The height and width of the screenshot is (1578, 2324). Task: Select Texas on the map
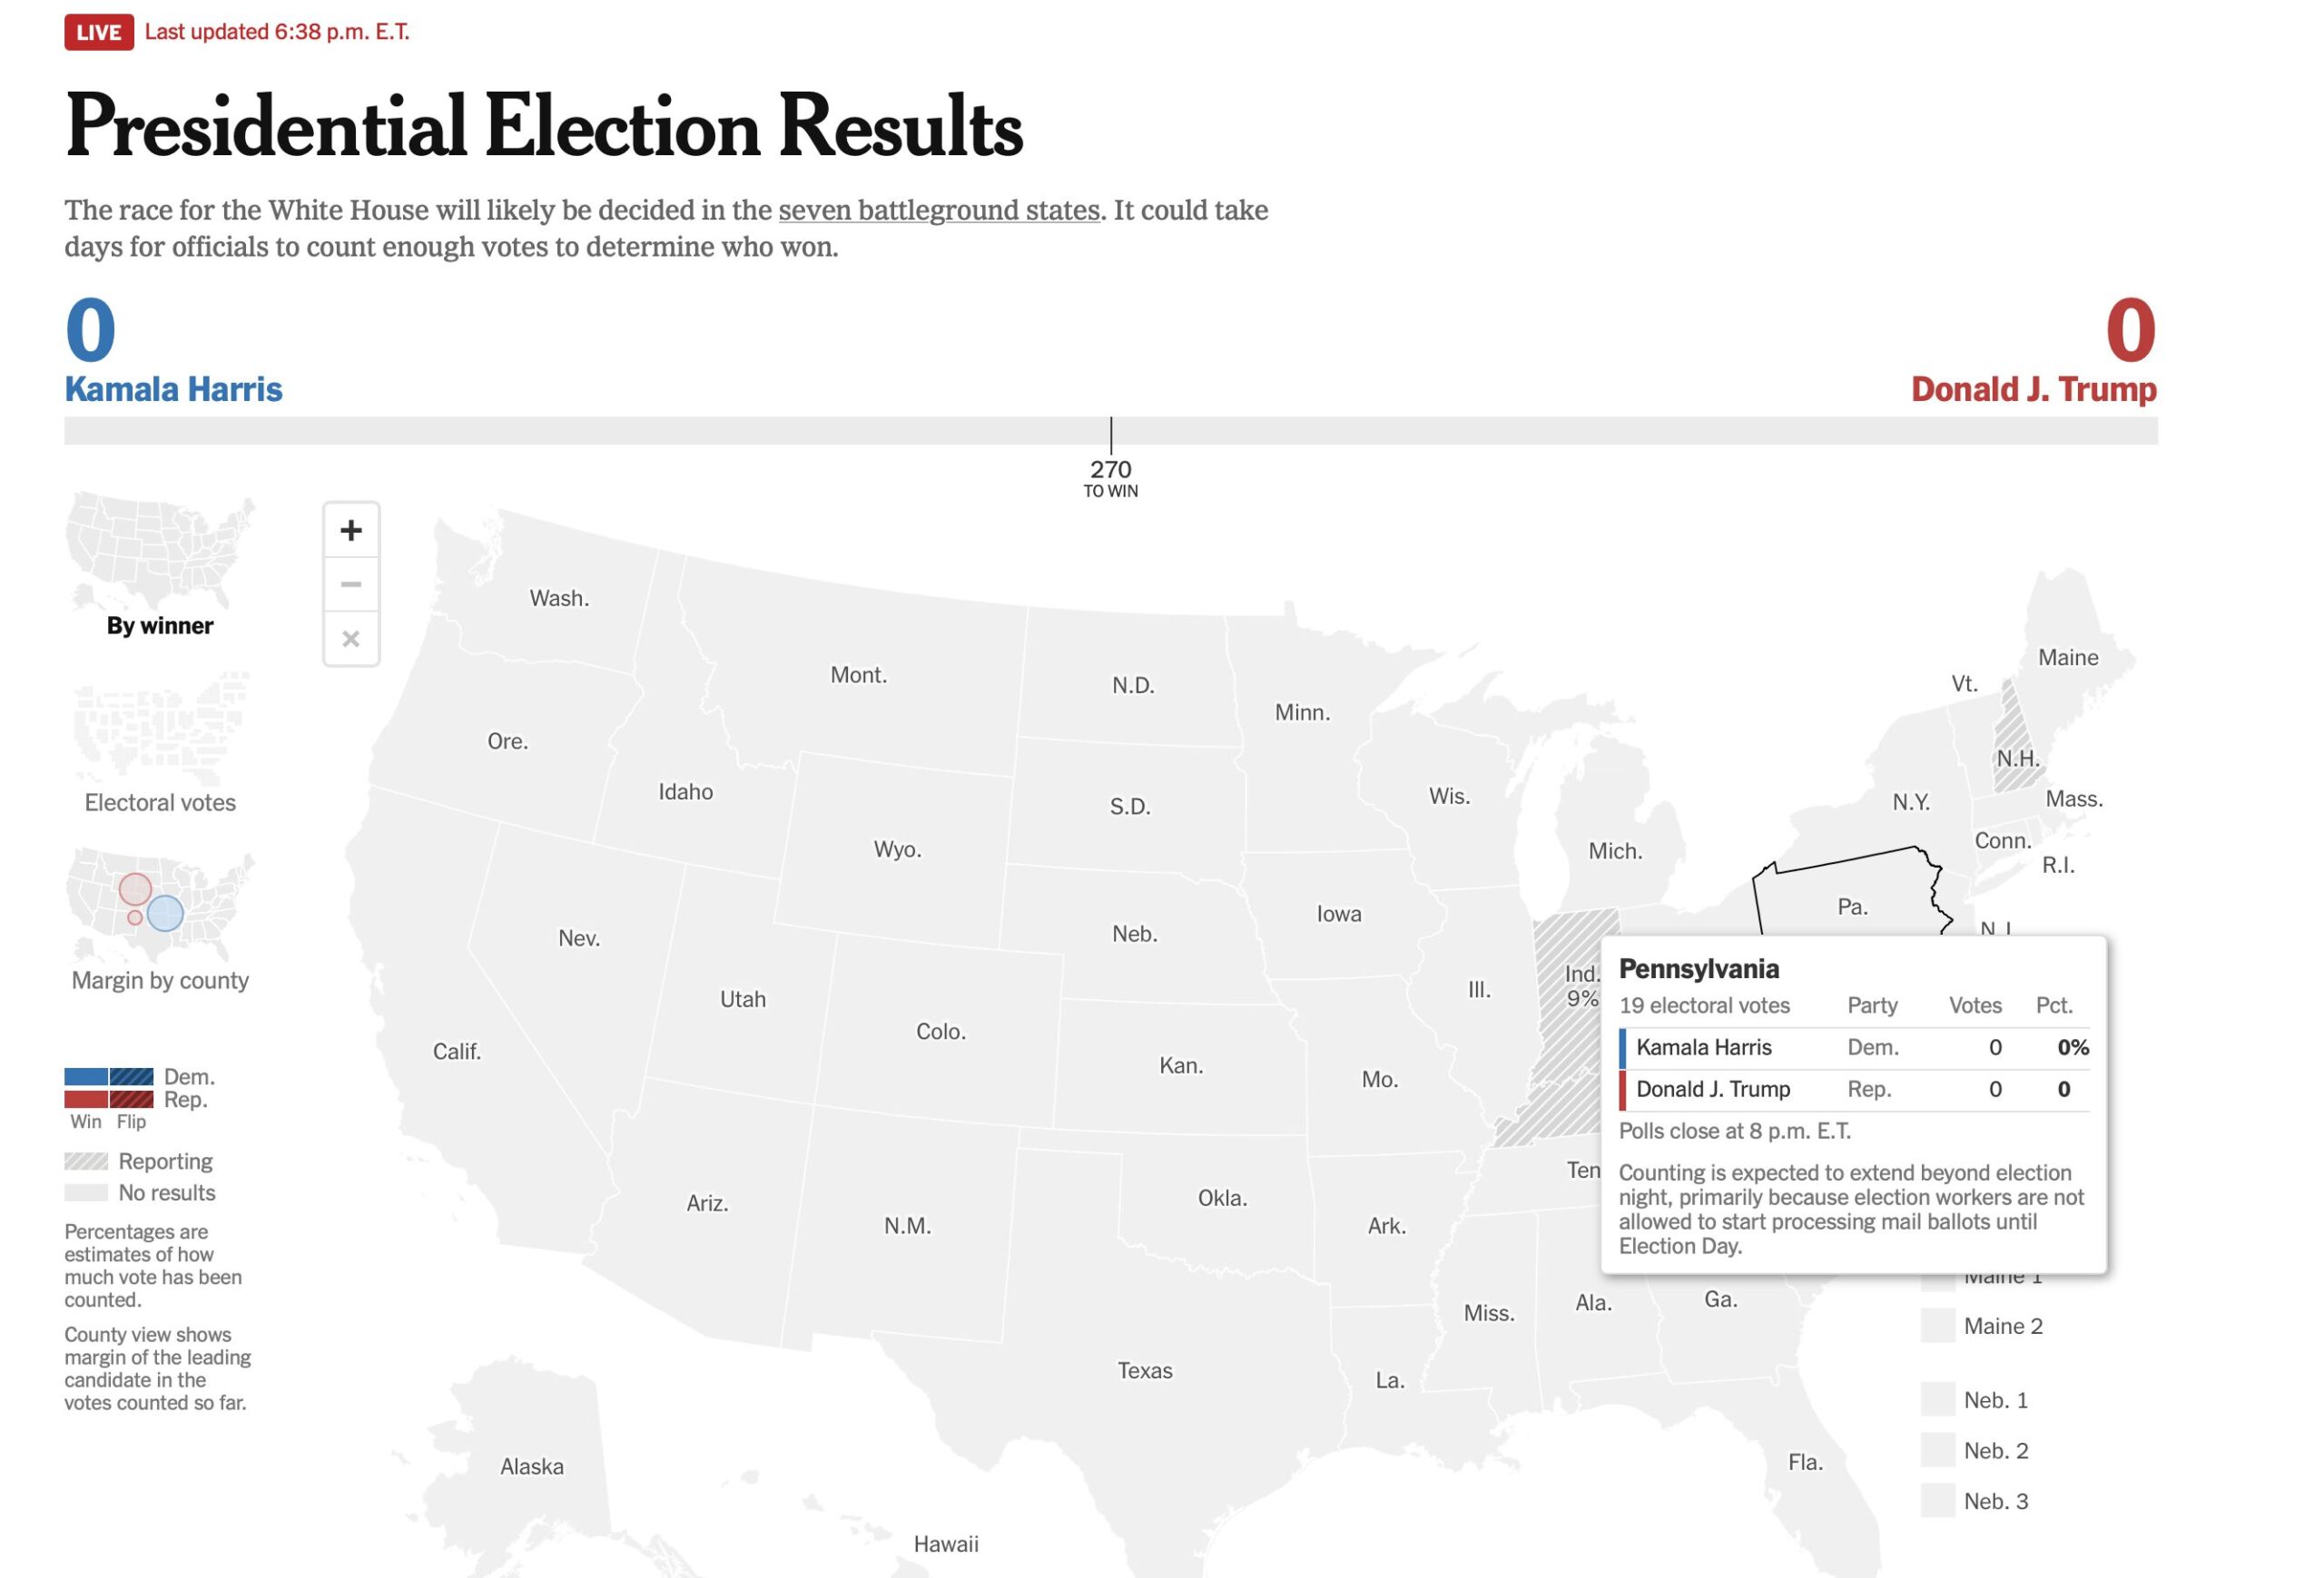tap(1144, 1370)
